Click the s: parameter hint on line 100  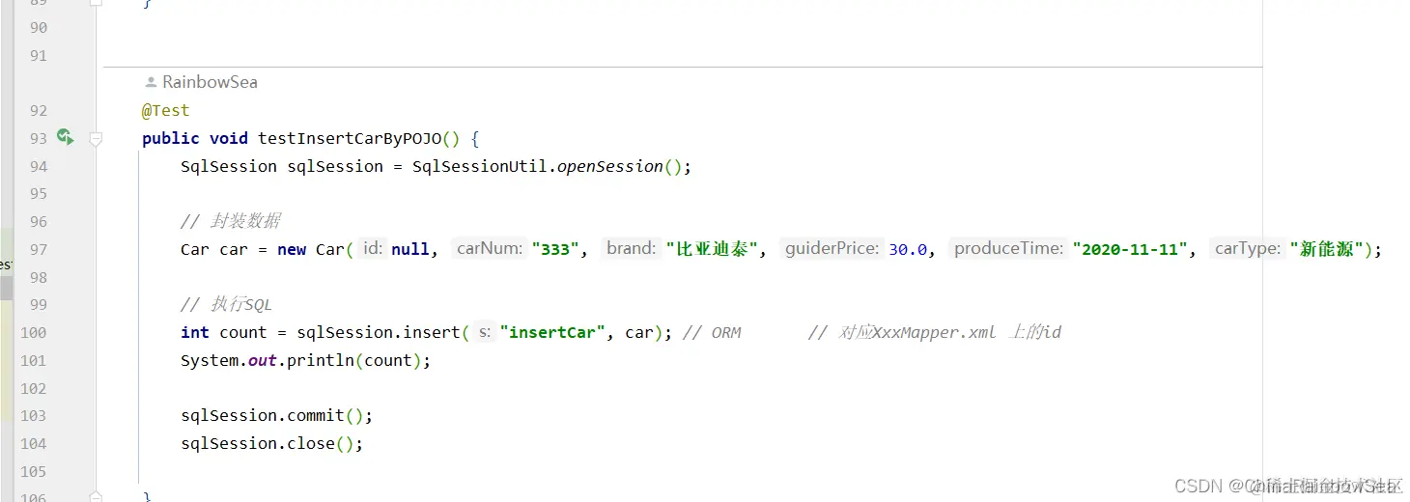(485, 332)
